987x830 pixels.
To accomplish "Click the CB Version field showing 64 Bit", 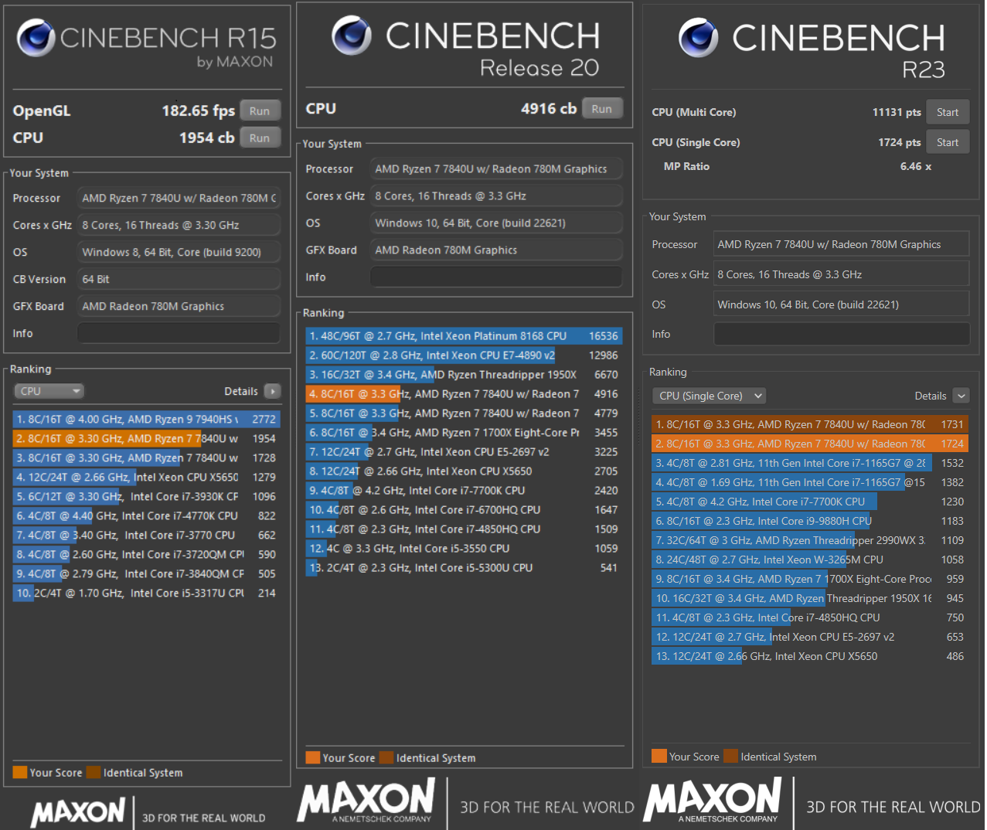I will coord(179,279).
